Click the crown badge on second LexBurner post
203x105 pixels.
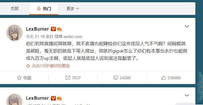(x=59, y=98)
